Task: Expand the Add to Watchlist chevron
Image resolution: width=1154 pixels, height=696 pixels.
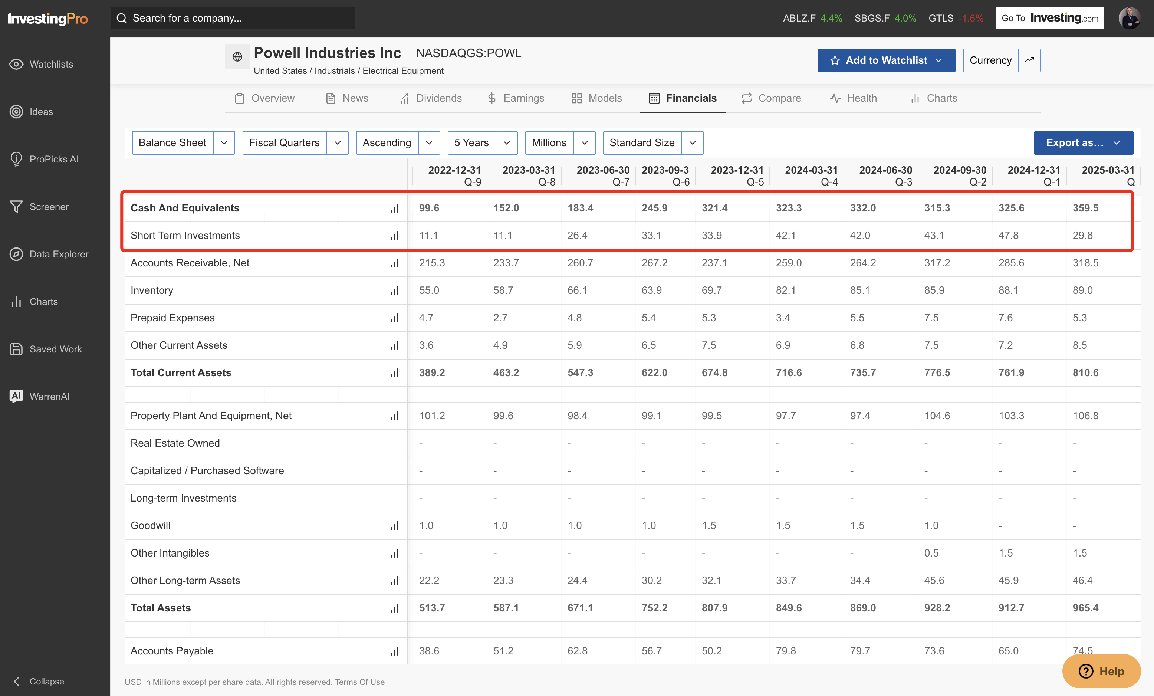Action: [938, 60]
